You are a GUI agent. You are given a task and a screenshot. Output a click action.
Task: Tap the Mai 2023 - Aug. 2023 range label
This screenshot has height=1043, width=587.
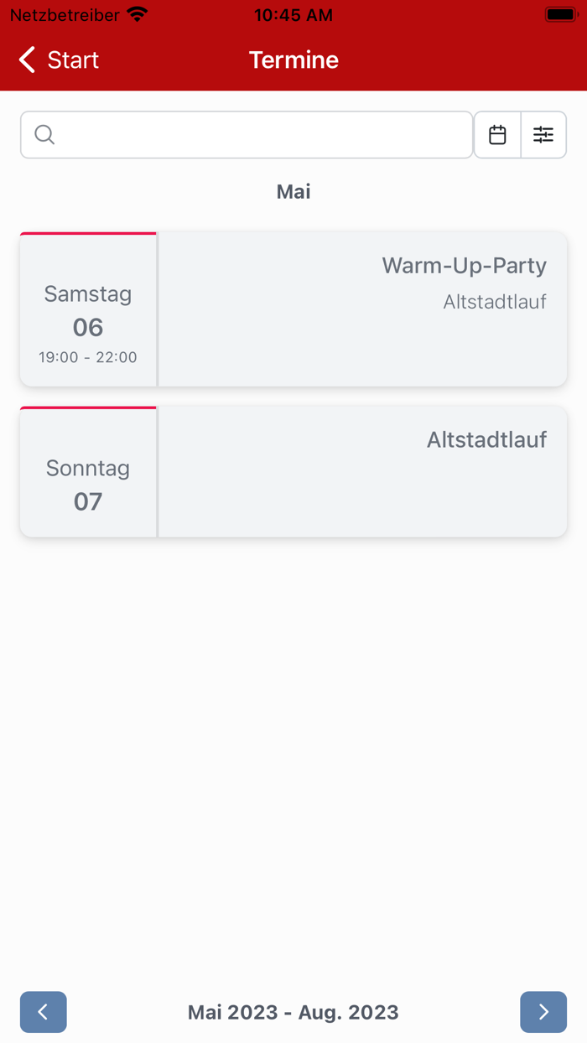(x=293, y=1012)
